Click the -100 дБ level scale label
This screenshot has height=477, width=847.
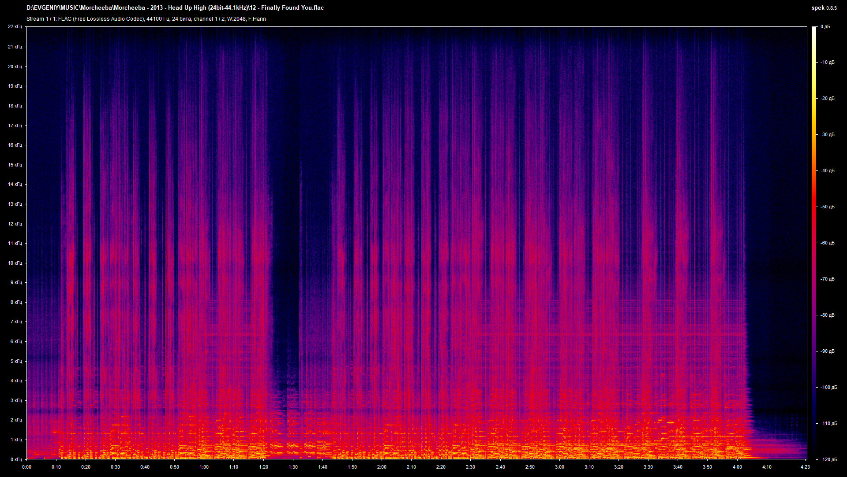click(x=829, y=388)
